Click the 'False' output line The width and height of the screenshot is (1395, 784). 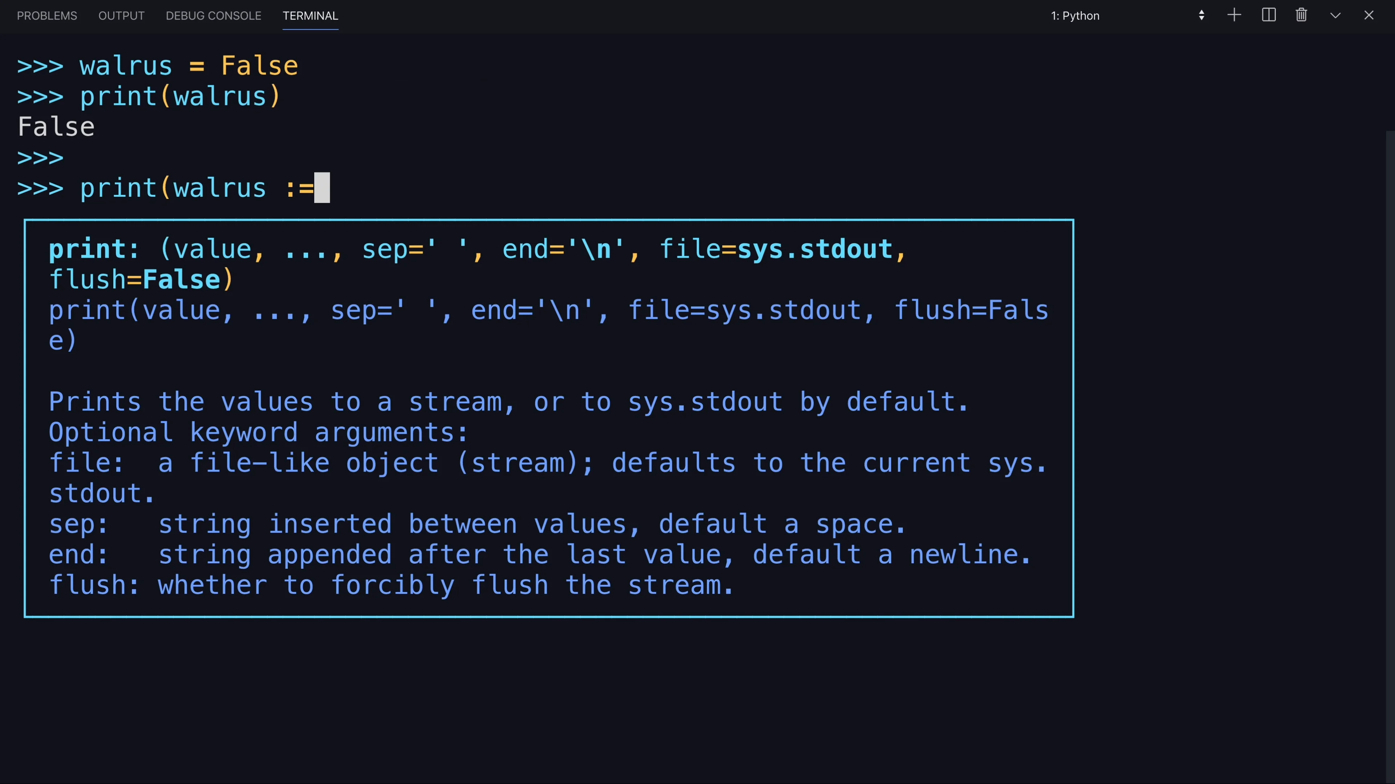[56, 127]
